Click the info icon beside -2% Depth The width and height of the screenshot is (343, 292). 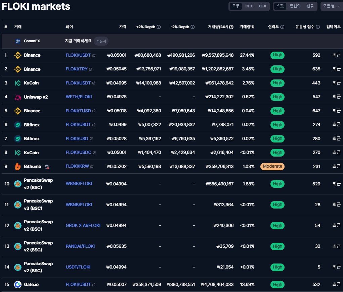192,27
